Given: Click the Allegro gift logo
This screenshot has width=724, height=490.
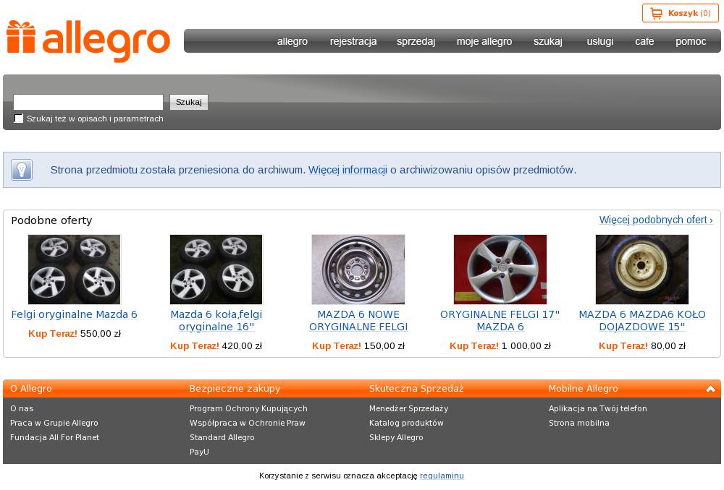Looking at the screenshot, I should [88, 40].
